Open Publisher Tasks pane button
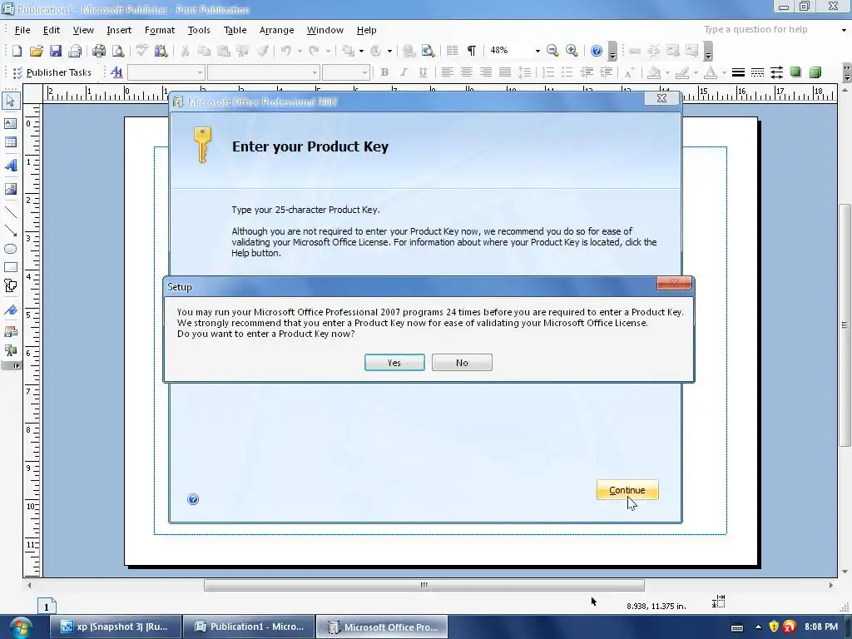 point(52,72)
